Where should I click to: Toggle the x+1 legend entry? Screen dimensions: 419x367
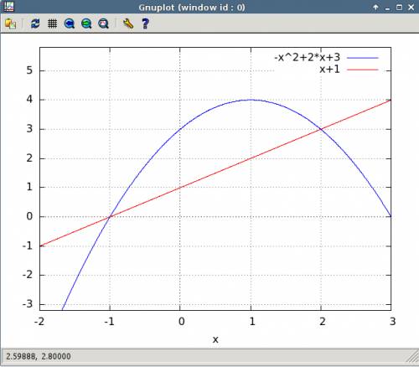click(329, 69)
